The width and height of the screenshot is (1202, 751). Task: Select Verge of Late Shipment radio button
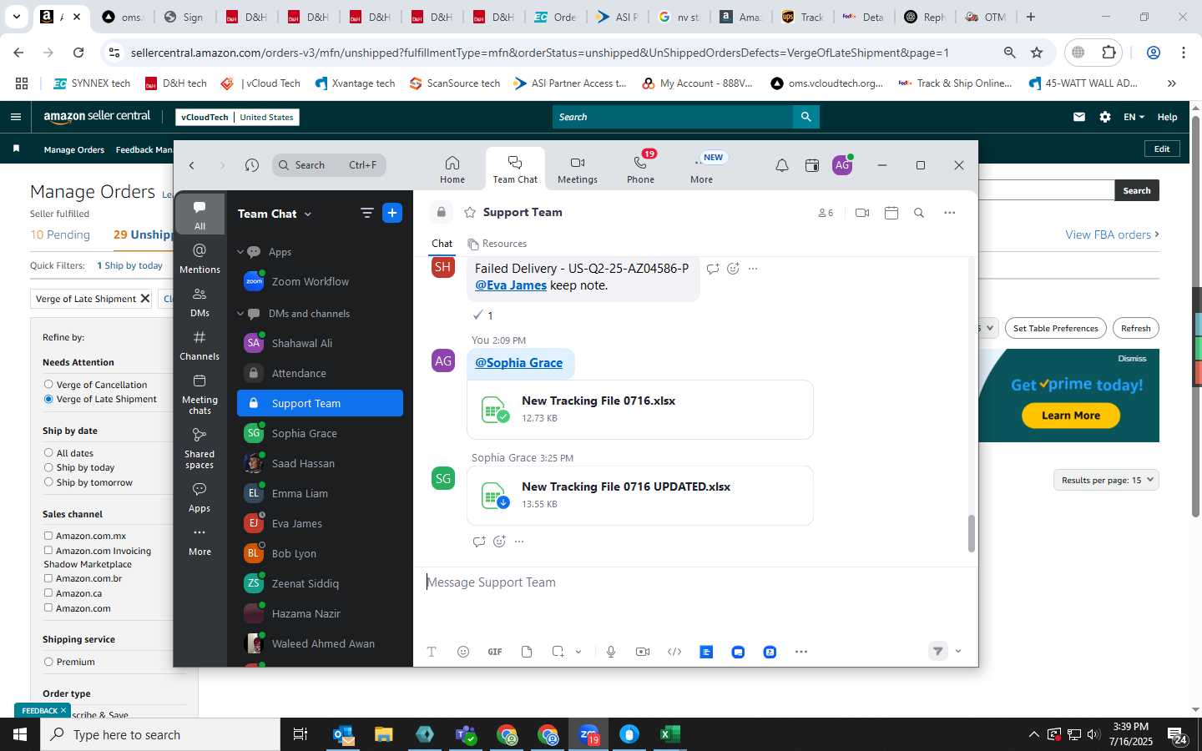(48, 399)
